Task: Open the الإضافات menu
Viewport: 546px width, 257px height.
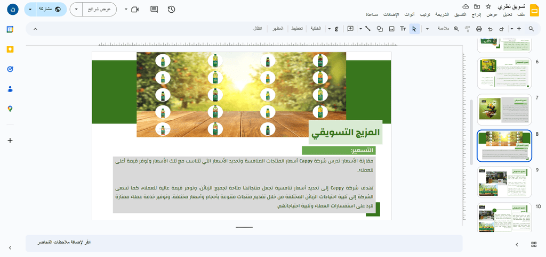Action: [391, 15]
